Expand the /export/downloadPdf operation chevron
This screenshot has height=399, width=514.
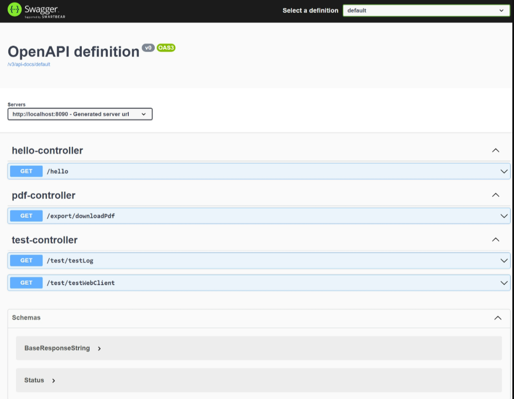coord(504,216)
